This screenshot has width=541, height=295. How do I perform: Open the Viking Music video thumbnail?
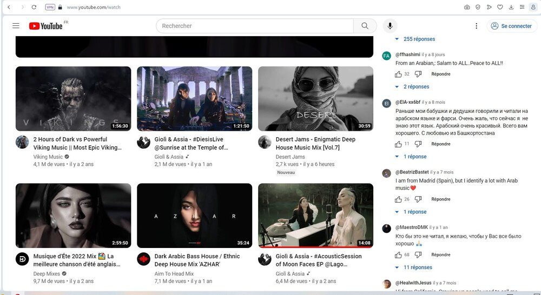click(73, 98)
